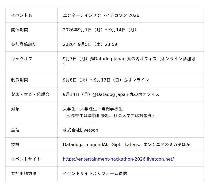This screenshot has height=189, width=214.
Task: Open the entertainment-hackathon-2026.livetoon.net link
Action: 118,159
